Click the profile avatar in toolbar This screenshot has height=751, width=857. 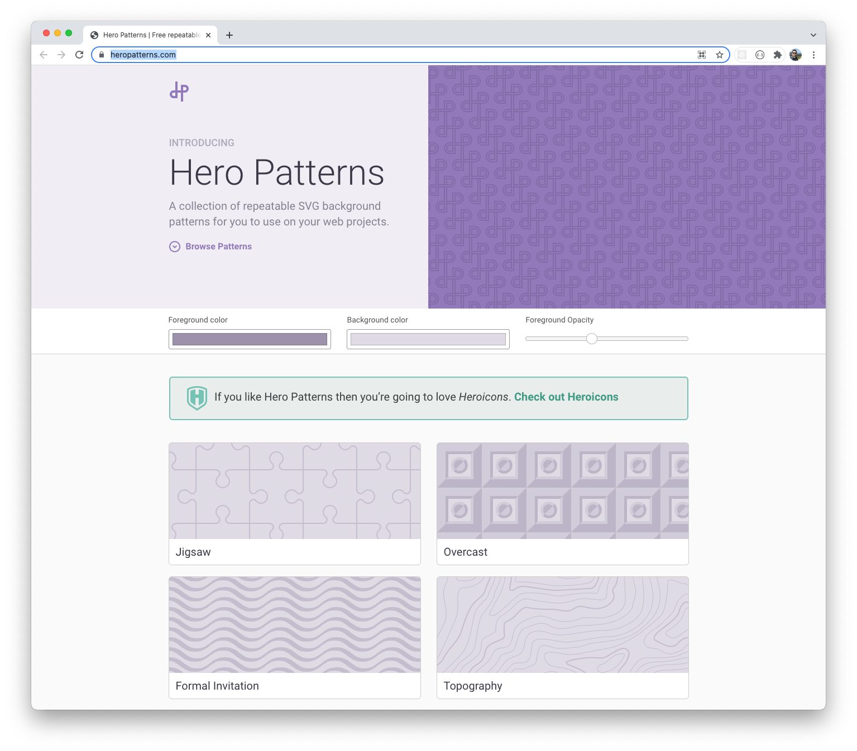(x=796, y=55)
